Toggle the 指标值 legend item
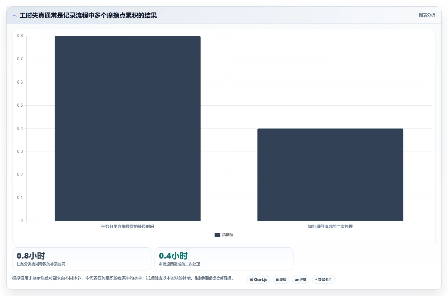Viewport: 448px width, 296px height. pos(224,235)
